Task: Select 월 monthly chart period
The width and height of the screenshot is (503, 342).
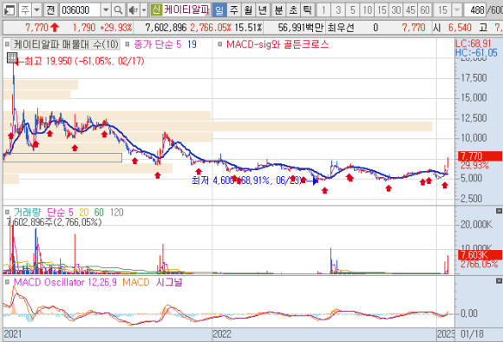Action: coord(248,10)
